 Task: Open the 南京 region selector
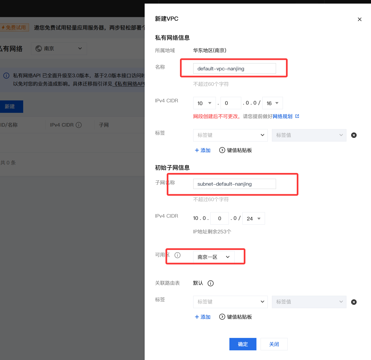click(59, 49)
